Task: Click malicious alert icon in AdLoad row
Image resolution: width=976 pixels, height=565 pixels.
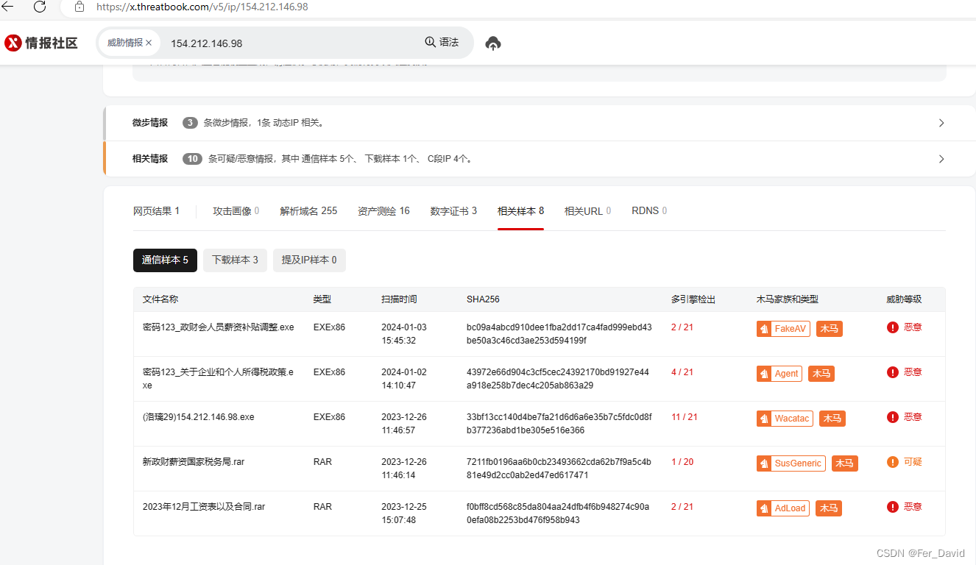Action: pyautogui.click(x=893, y=507)
